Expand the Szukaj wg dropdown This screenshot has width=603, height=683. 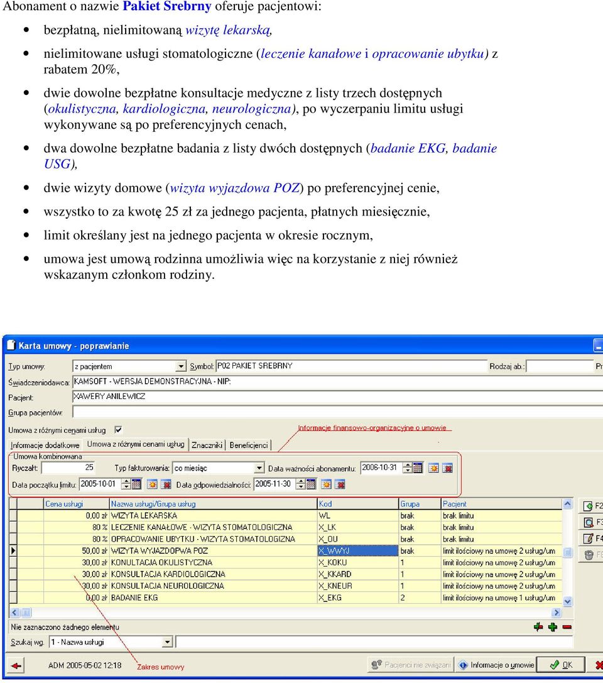[x=167, y=642]
